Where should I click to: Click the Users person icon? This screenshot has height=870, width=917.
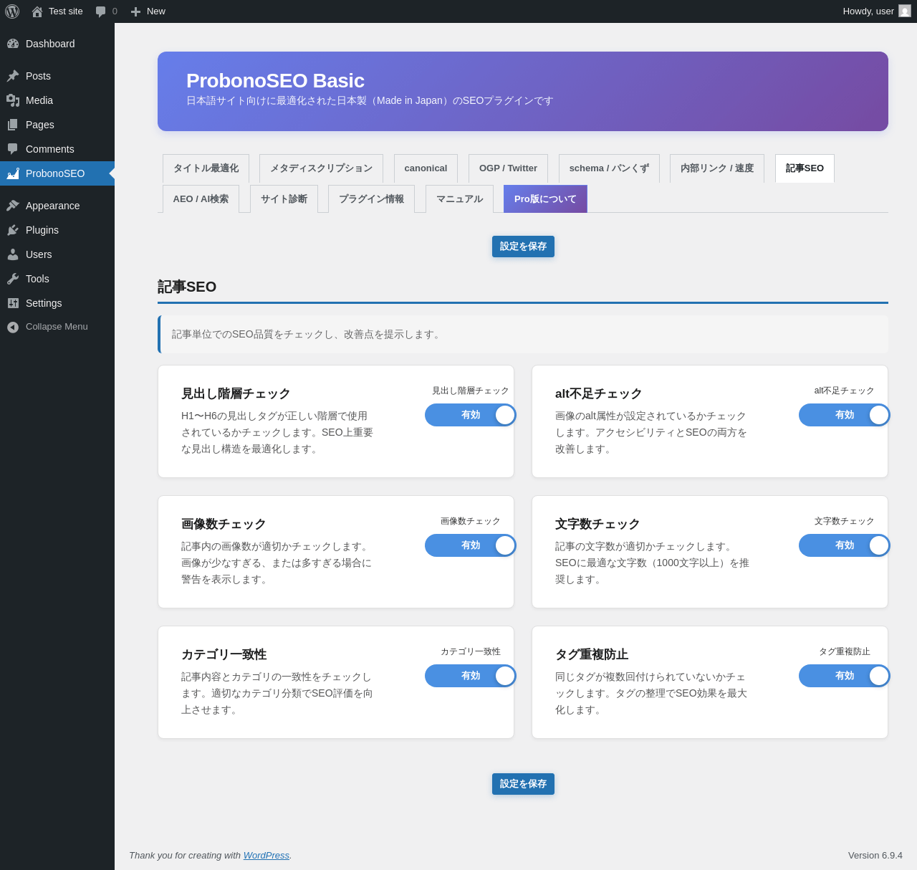(x=13, y=254)
